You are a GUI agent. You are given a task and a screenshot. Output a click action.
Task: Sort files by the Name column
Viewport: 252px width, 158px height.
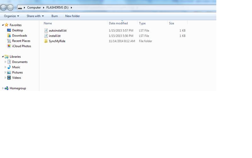click(48, 23)
